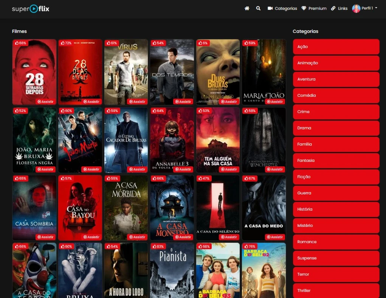Click Assistir on Fim dos Tempos

(x=183, y=101)
